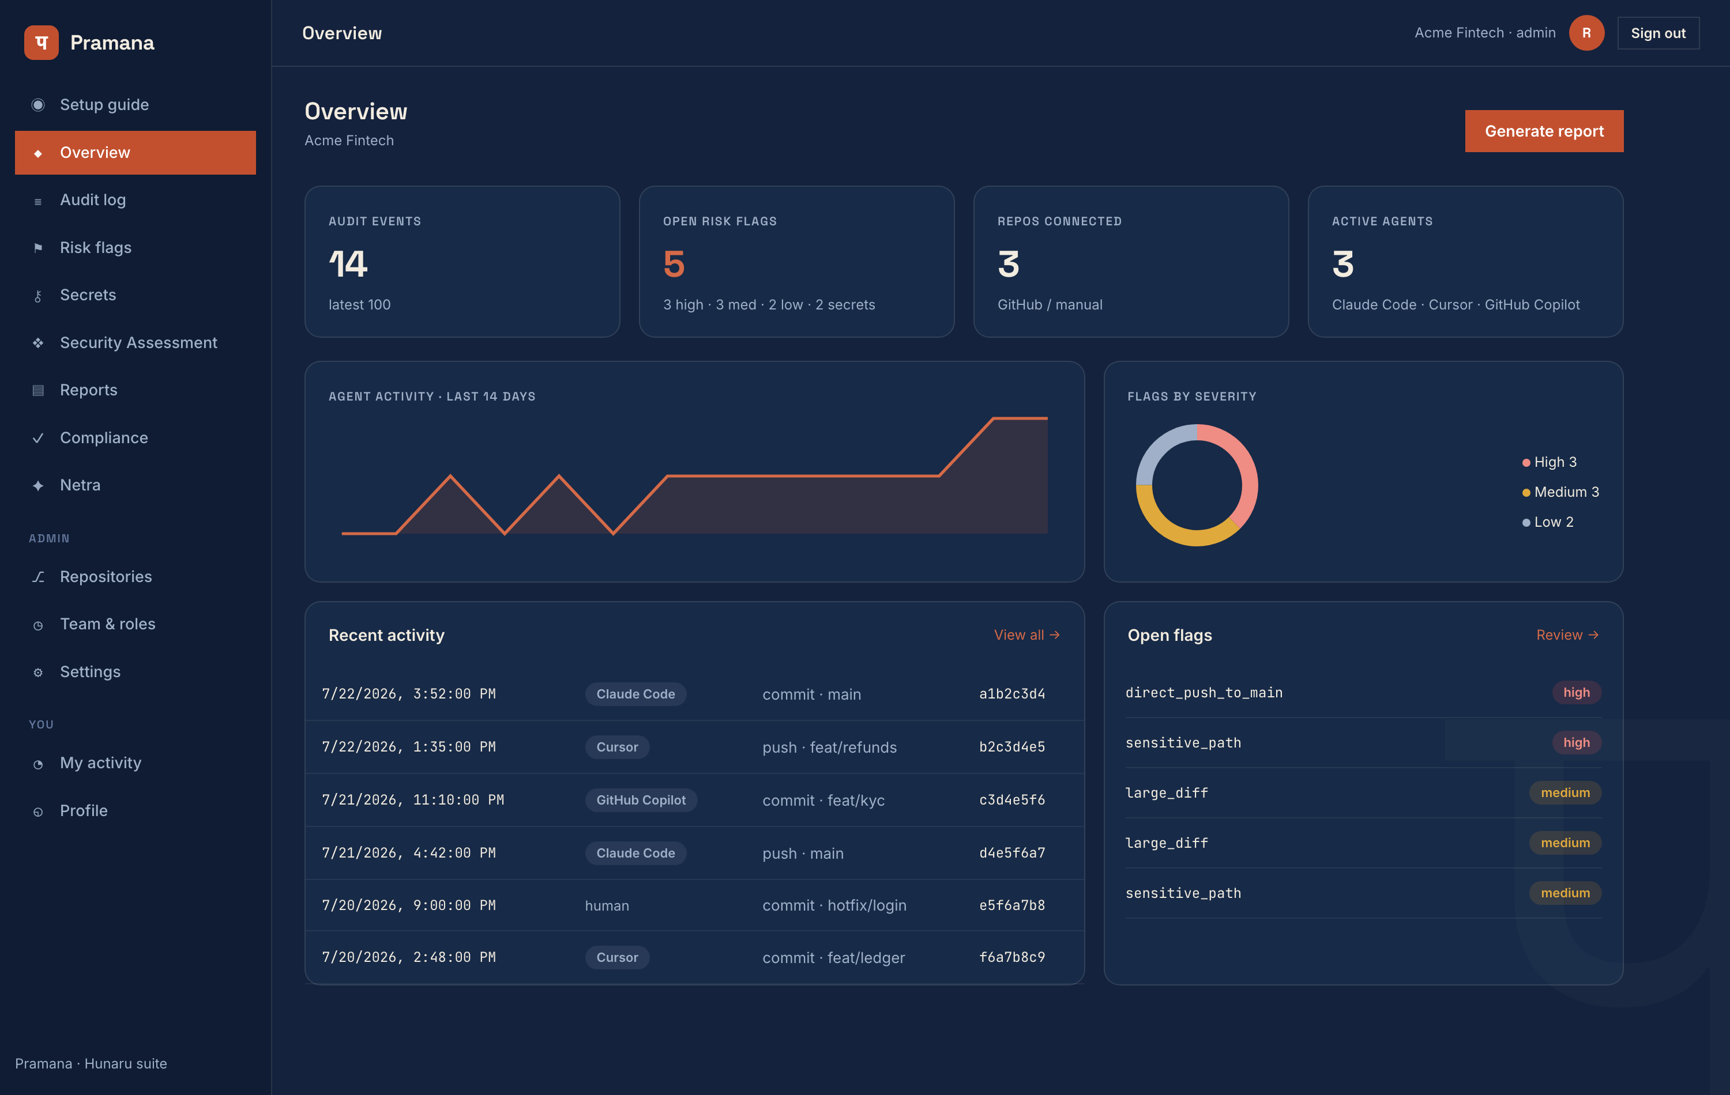The height and width of the screenshot is (1095, 1730).
Task: Click the user avatar labeled R
Action: [1586, 33]
